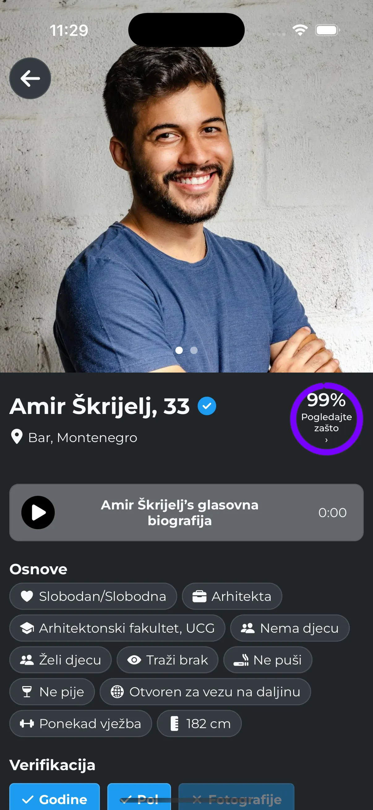Tap the back arrow button
The height and width of the screenshot is (810, 373).
30,78
